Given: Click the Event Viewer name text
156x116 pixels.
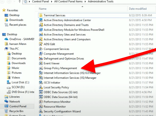Looking at the screenshot, I should [52, 63].
